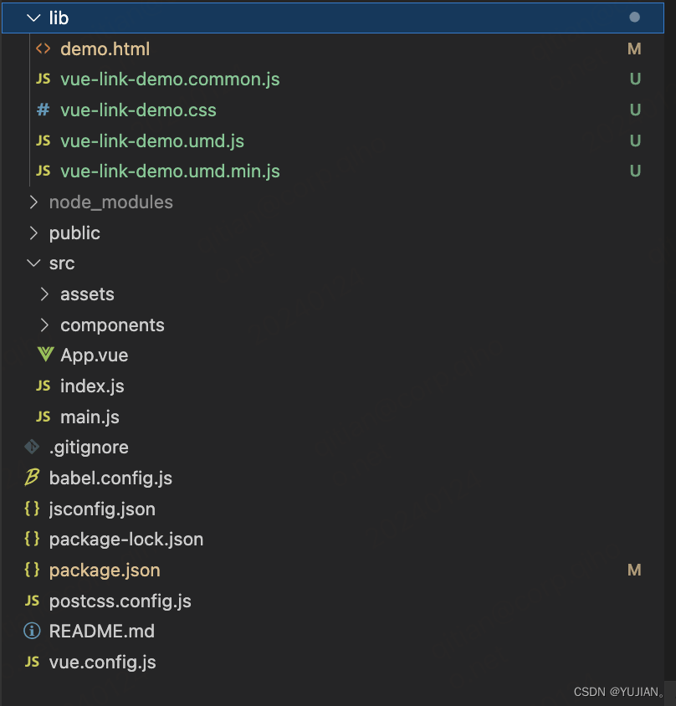
Task: Select the public folder name
Action: pos(74,233)
